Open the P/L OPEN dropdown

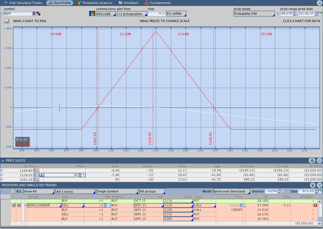coord(176,14)
